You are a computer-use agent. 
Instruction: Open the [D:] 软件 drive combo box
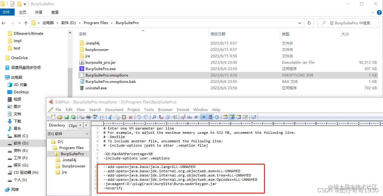click(x=68, y=134)
